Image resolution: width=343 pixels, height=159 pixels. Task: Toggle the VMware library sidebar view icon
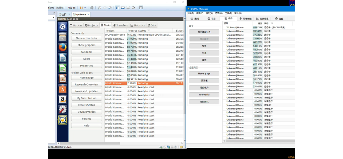click(x=118, y=8)
